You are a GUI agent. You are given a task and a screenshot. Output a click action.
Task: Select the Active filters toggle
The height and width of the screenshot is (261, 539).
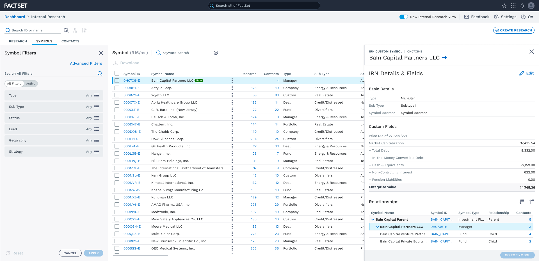tap(31, 84)
